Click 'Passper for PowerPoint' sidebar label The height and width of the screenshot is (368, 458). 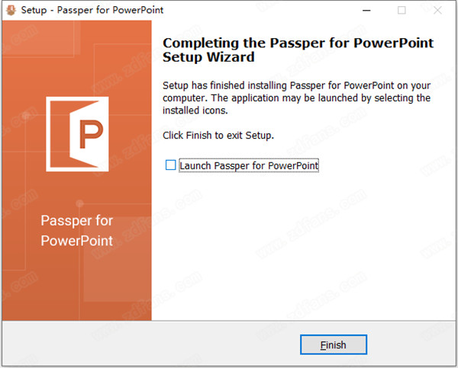click(77, 230)
